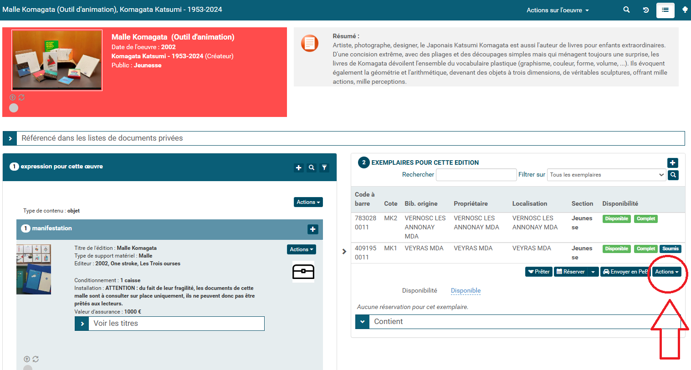Viewport: 691px width, 370px height.
Task: Open the 'Tous les exemplaires' filter dropdown
Action: tap(606, 175)
